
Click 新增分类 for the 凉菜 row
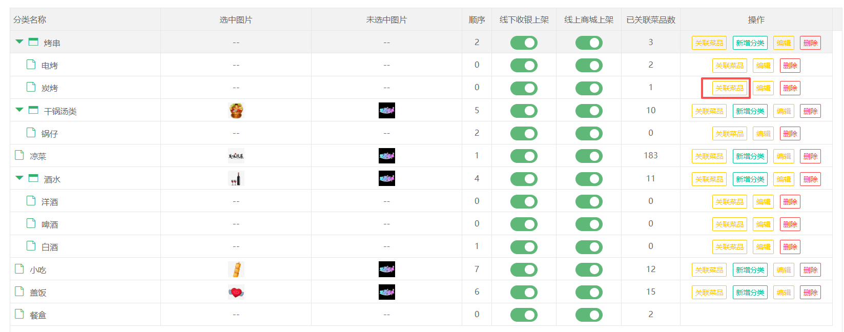[x=750, y=156]
